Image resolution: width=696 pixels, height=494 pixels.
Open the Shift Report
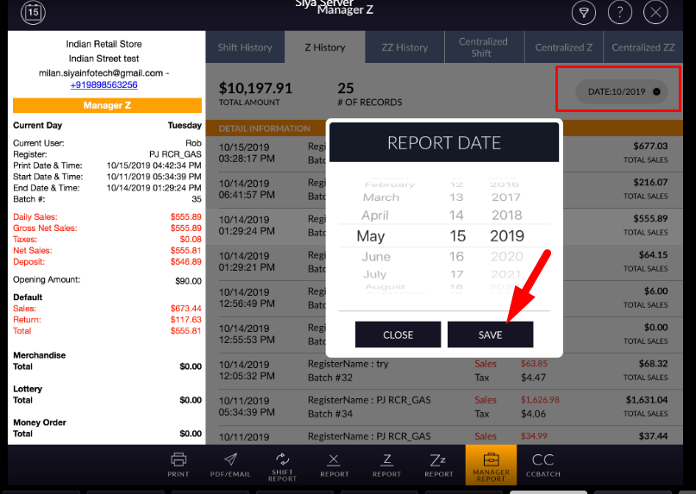[282, 464]
